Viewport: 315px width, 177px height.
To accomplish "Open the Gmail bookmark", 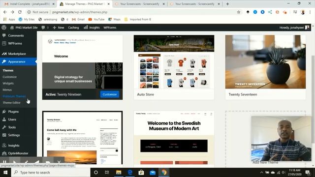I will click(x=78, y=19).
